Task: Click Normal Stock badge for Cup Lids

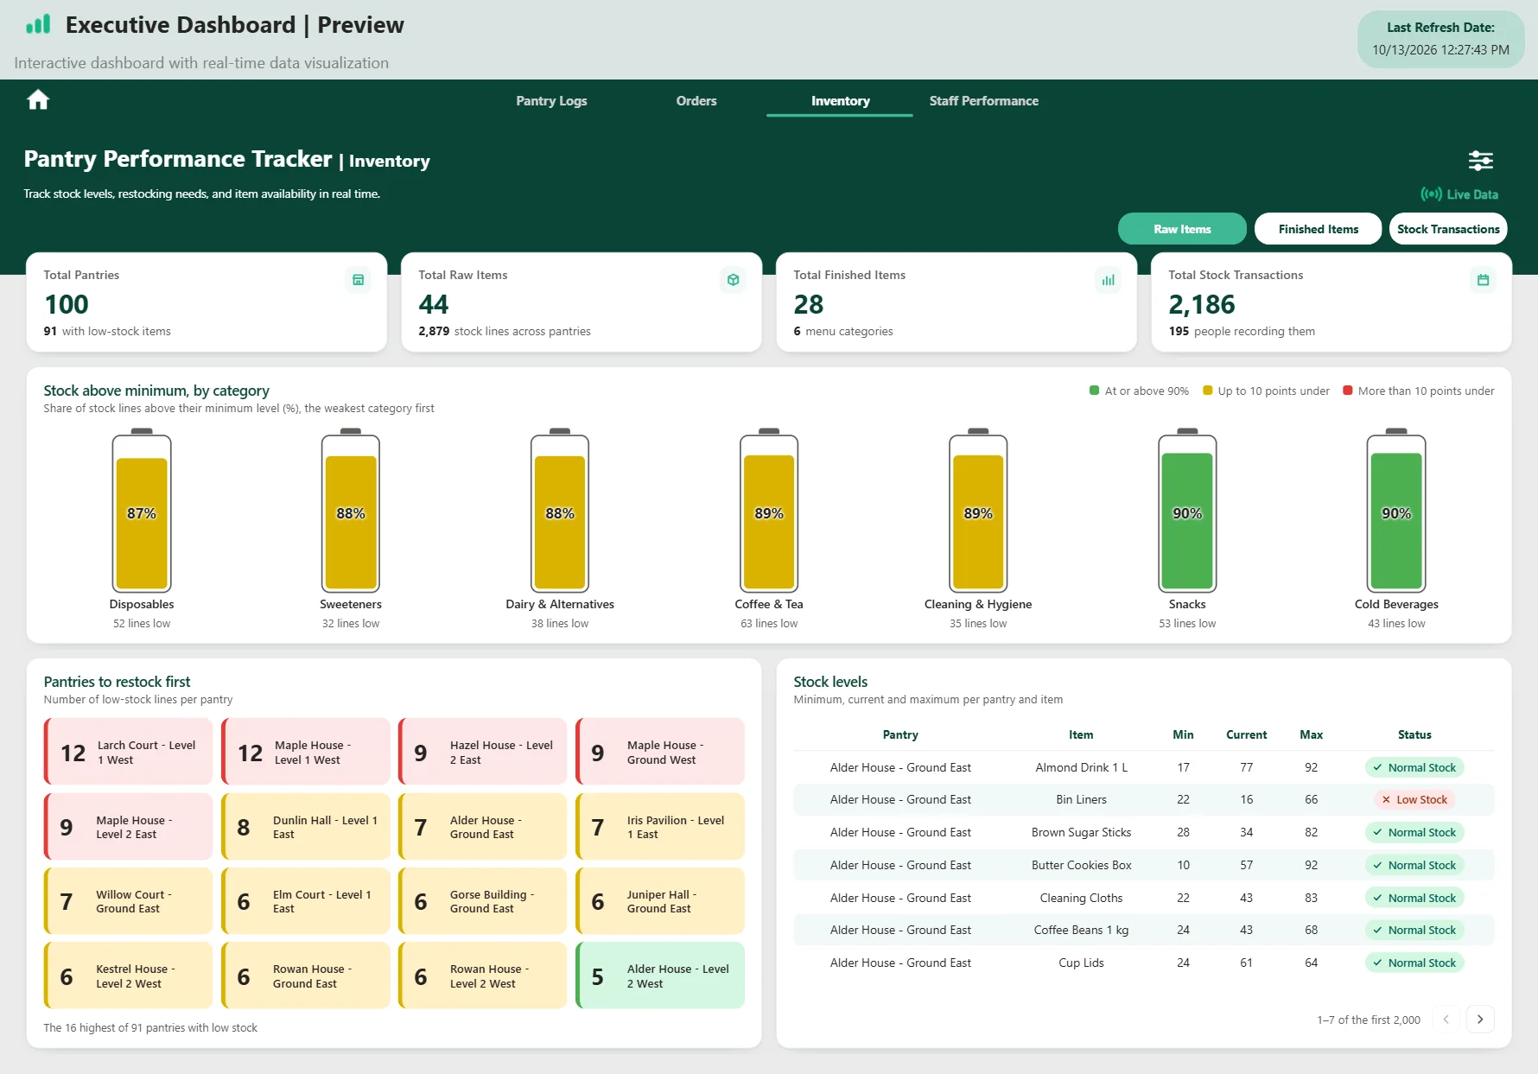Action: [1414, 963]
